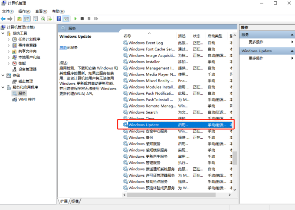Open the Help toolbar icon

(x=59, y=19)
